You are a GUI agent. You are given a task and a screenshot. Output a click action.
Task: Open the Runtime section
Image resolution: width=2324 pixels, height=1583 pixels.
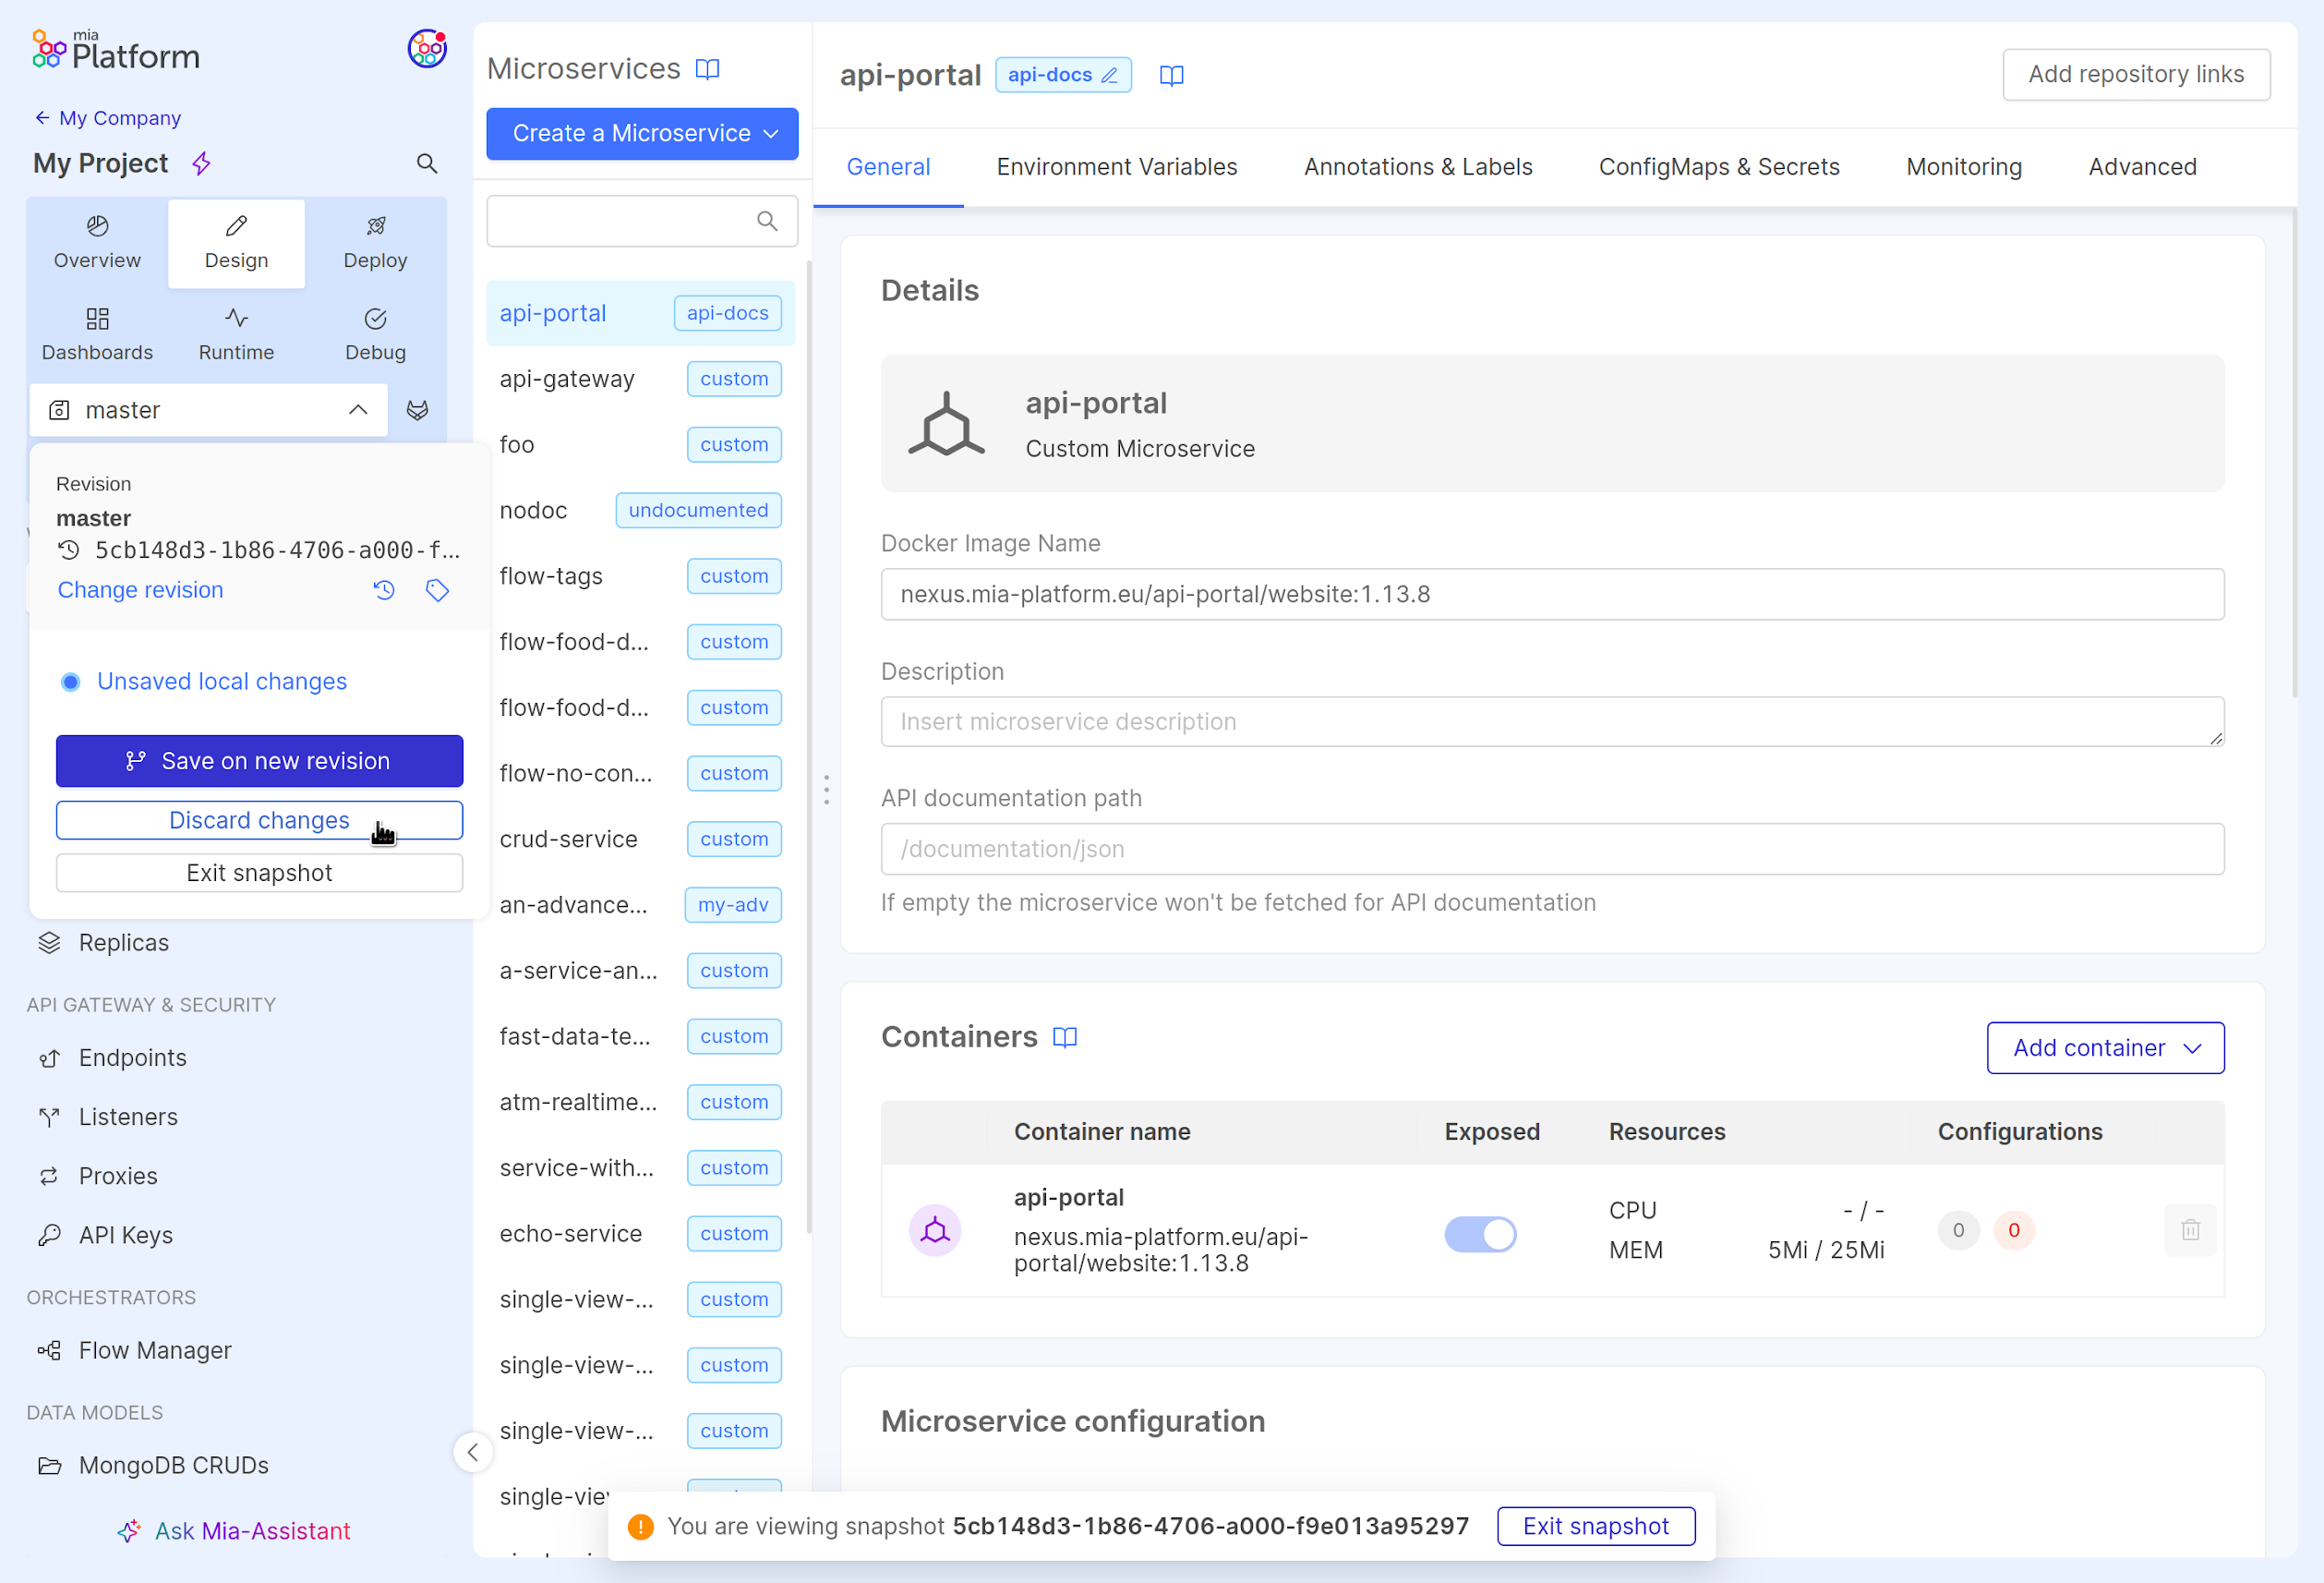click(x=236, y=334)
